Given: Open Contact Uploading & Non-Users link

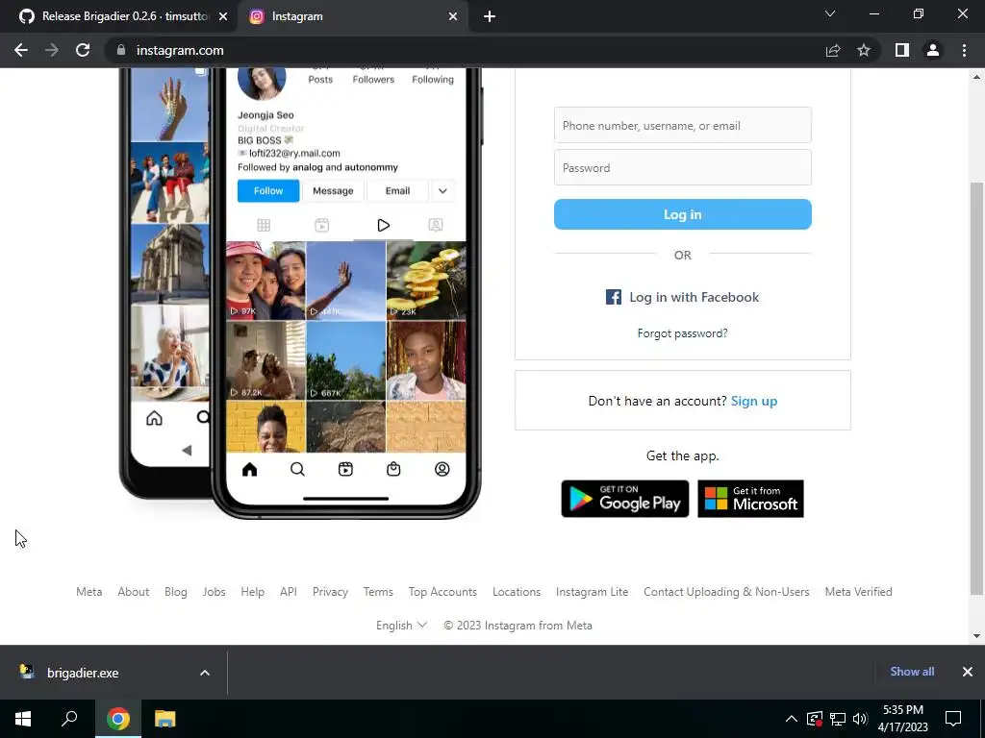Looking at the screenshot, I should tap(726, 592).
